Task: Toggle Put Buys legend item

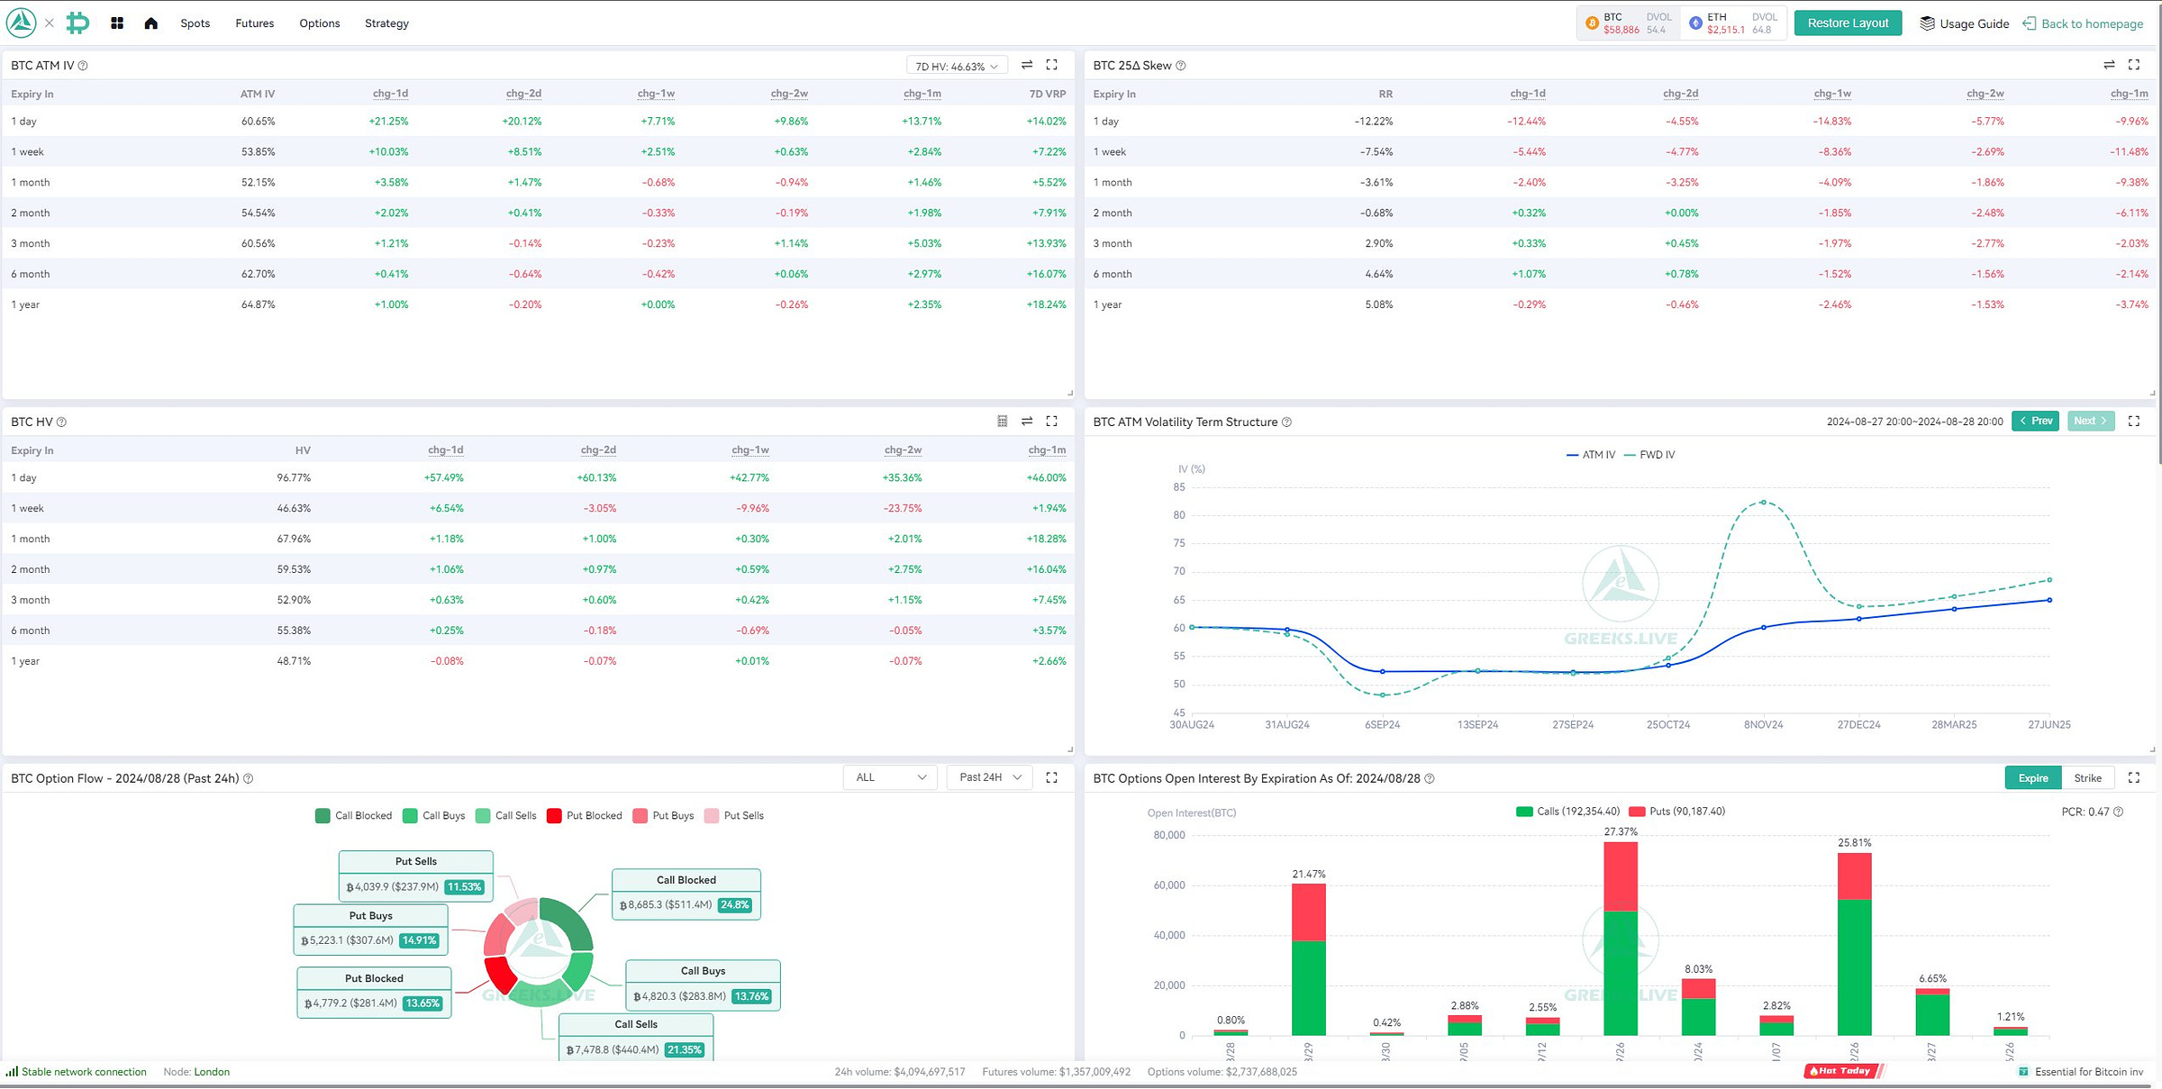Action: coord(664,816)
